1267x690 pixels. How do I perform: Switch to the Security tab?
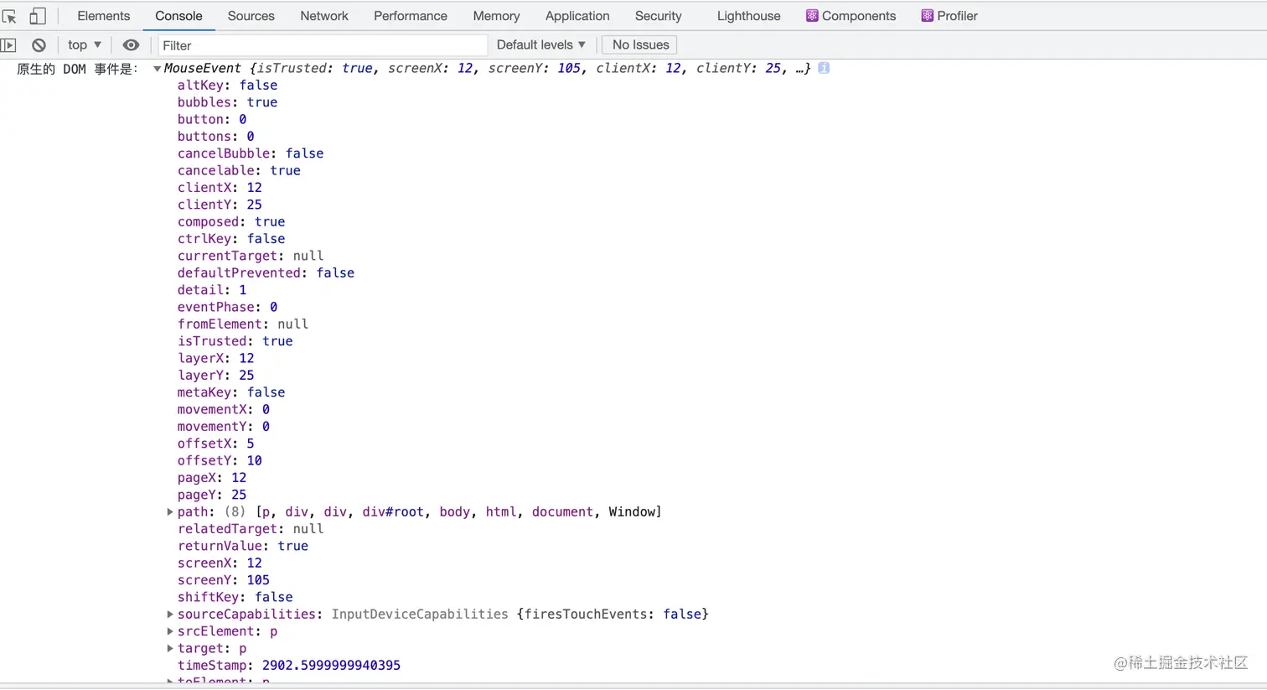click(658, 16)
